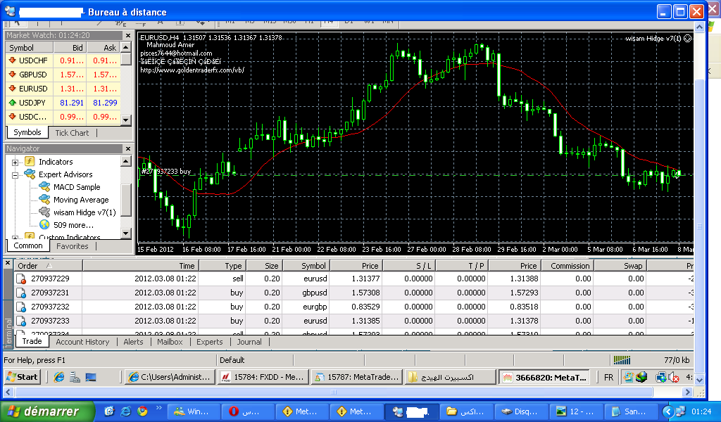Sort orders by the Order column header
This screenshot has width=721, height=422.
48,265
